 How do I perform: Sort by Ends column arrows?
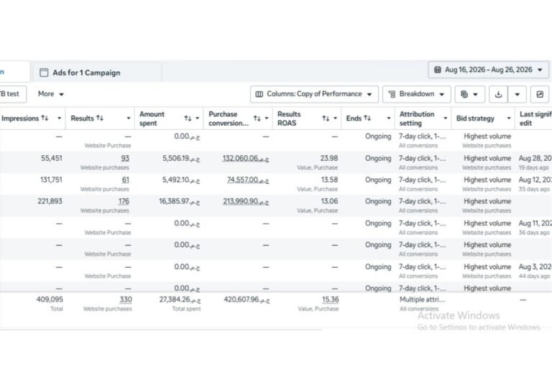pyautogui.click(x=367, y=118)
